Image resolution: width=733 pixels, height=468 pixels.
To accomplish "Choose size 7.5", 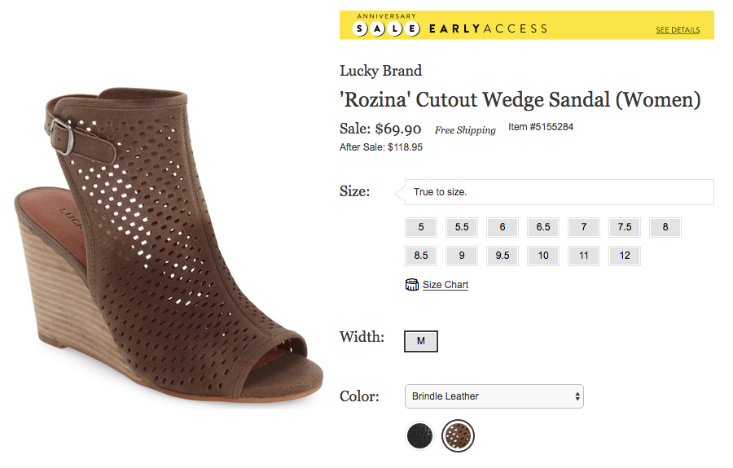I will point(625,227).
